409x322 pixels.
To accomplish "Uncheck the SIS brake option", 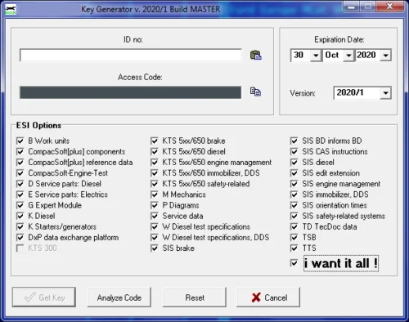I will coord(155,248).
